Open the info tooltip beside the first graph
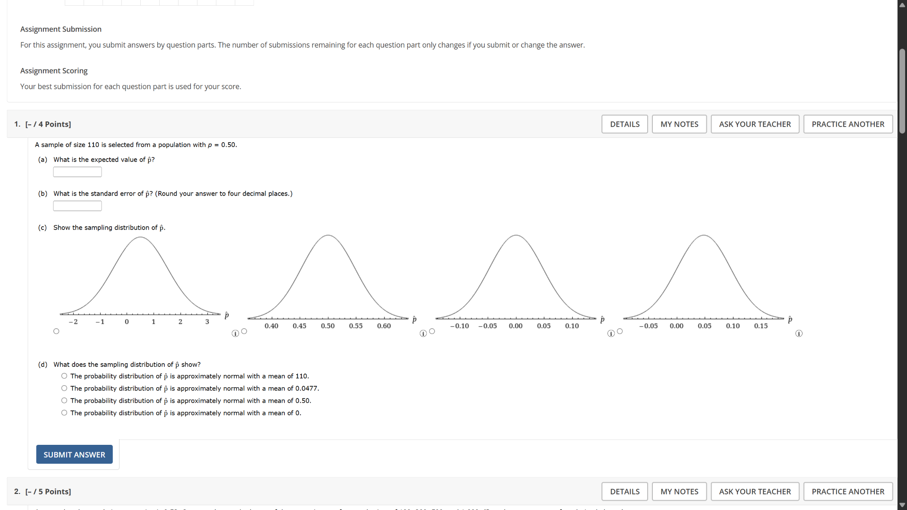The height and width of the screenshot is (510, 907). point(235,334)
